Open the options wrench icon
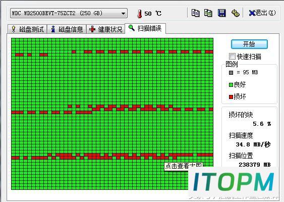 235,13
